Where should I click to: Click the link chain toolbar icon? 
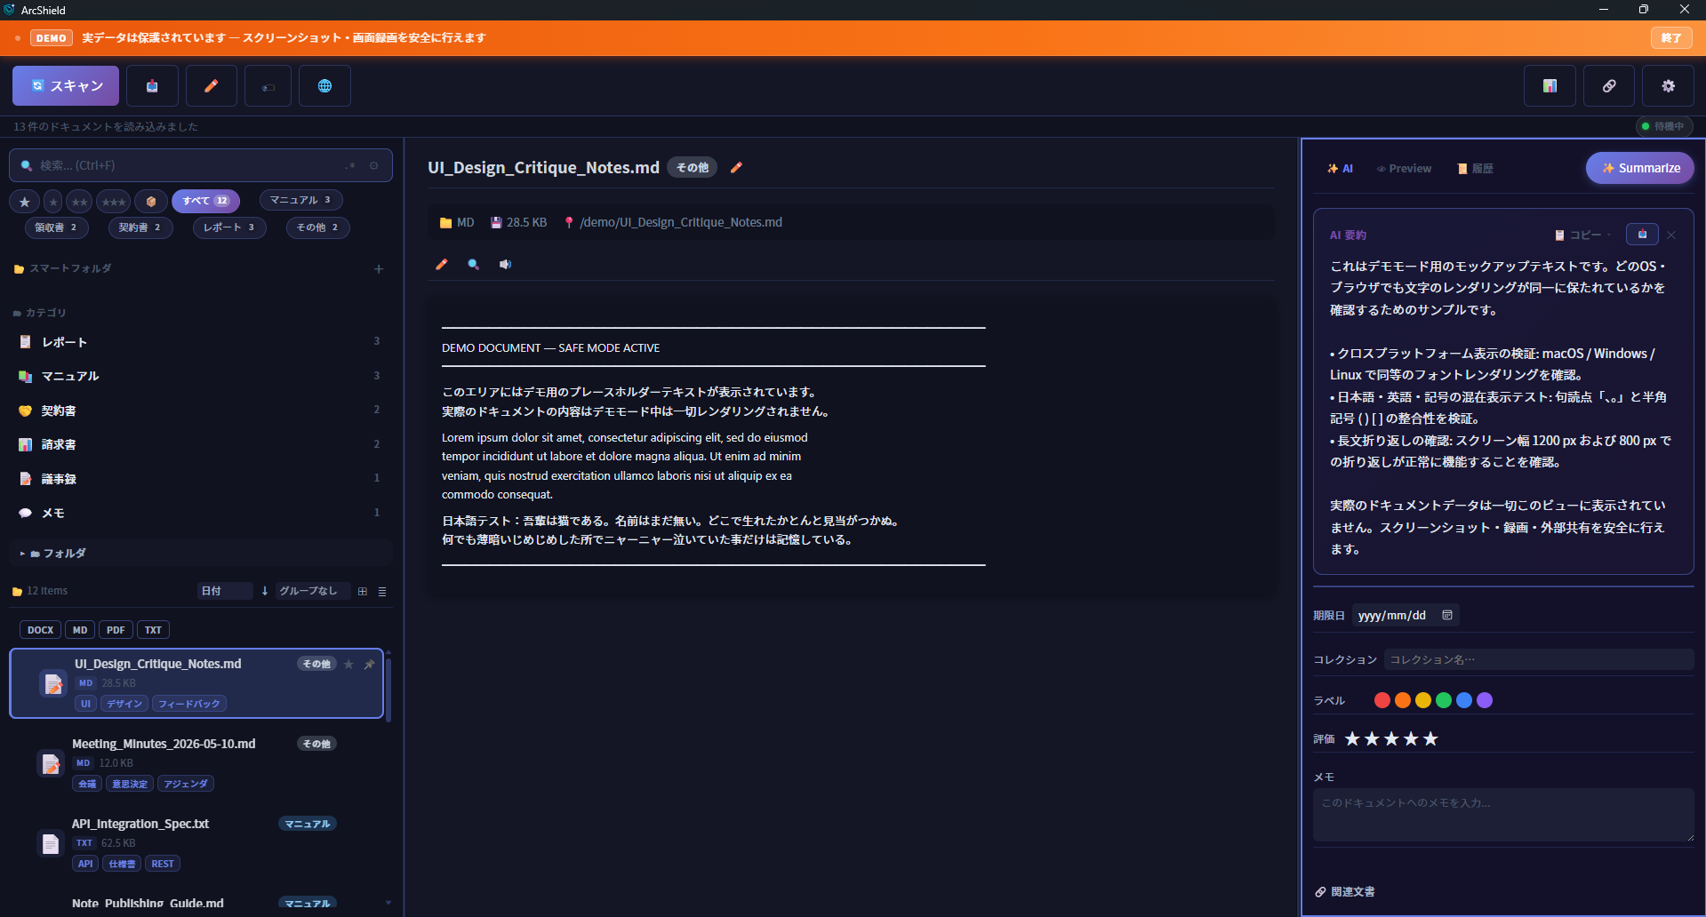pos(1609,86)
